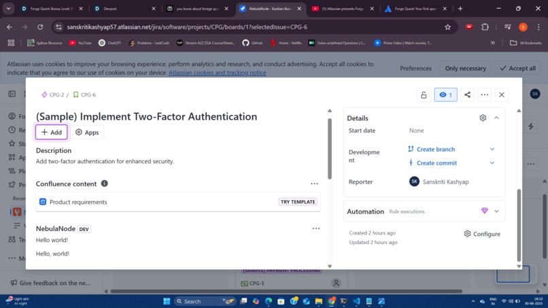Show hidden system tray icons chevron
The image size is (548, 308).
click(473, 301)
